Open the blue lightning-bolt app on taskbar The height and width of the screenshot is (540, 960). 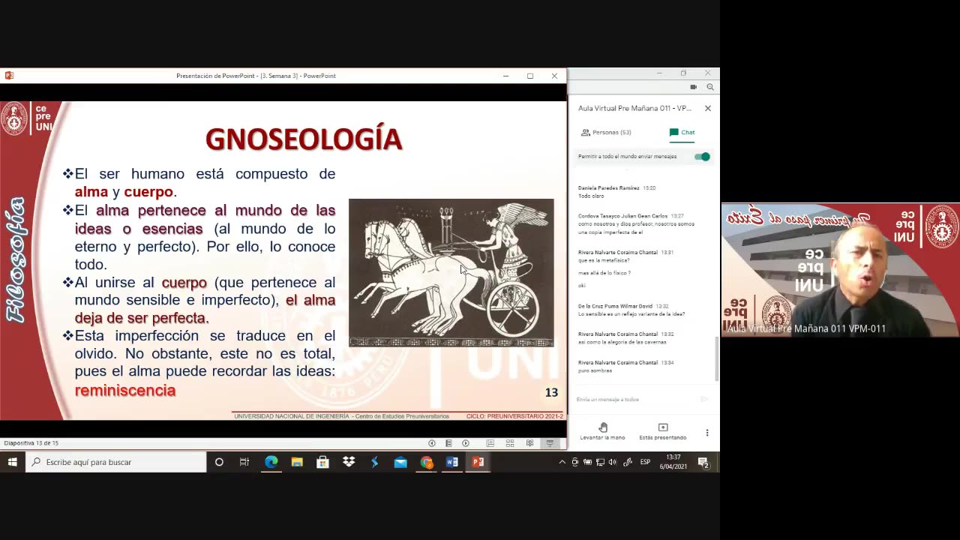(x=374, y=462)
